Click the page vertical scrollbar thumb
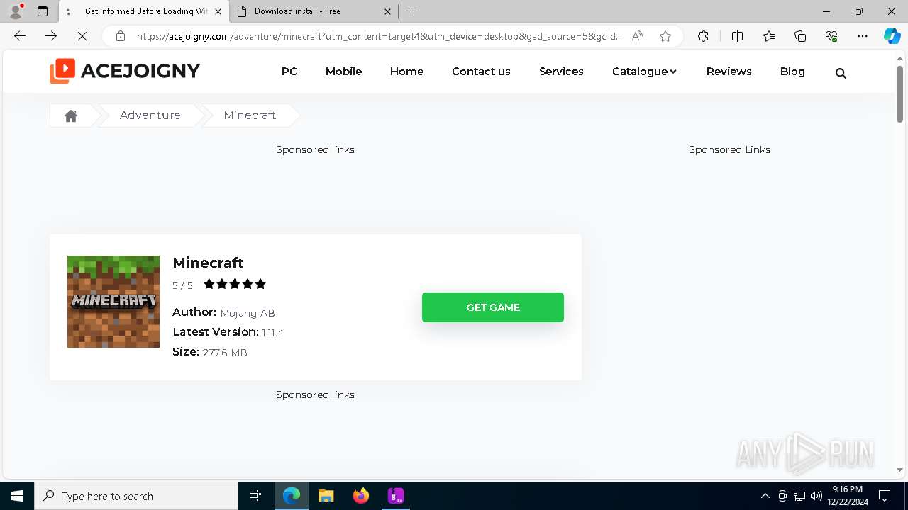The image size is (908, 510). (899, 93)
